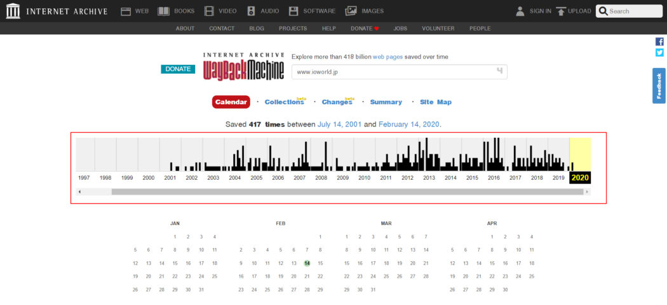Image resolution: width=667 pixels, height=305 pixels.
Task: Click the 'Saved 417 times' text
Action: tap(255, 125)
